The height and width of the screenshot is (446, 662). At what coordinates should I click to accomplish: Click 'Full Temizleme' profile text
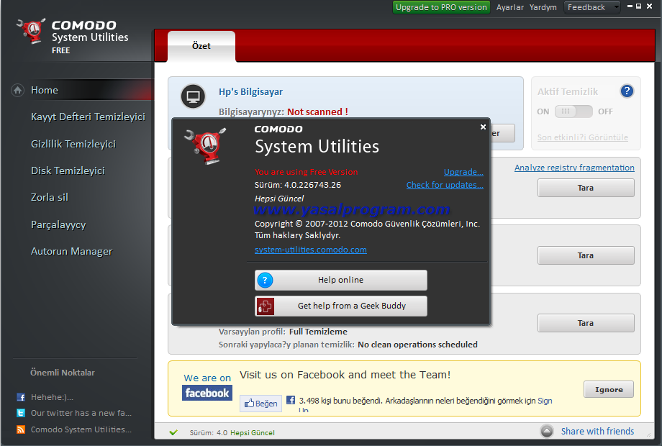point(318,332)
